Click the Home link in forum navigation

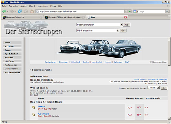pos(108,62)
